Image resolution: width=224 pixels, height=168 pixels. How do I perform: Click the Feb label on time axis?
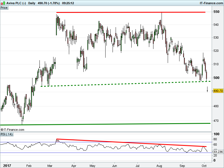[29, 166]
